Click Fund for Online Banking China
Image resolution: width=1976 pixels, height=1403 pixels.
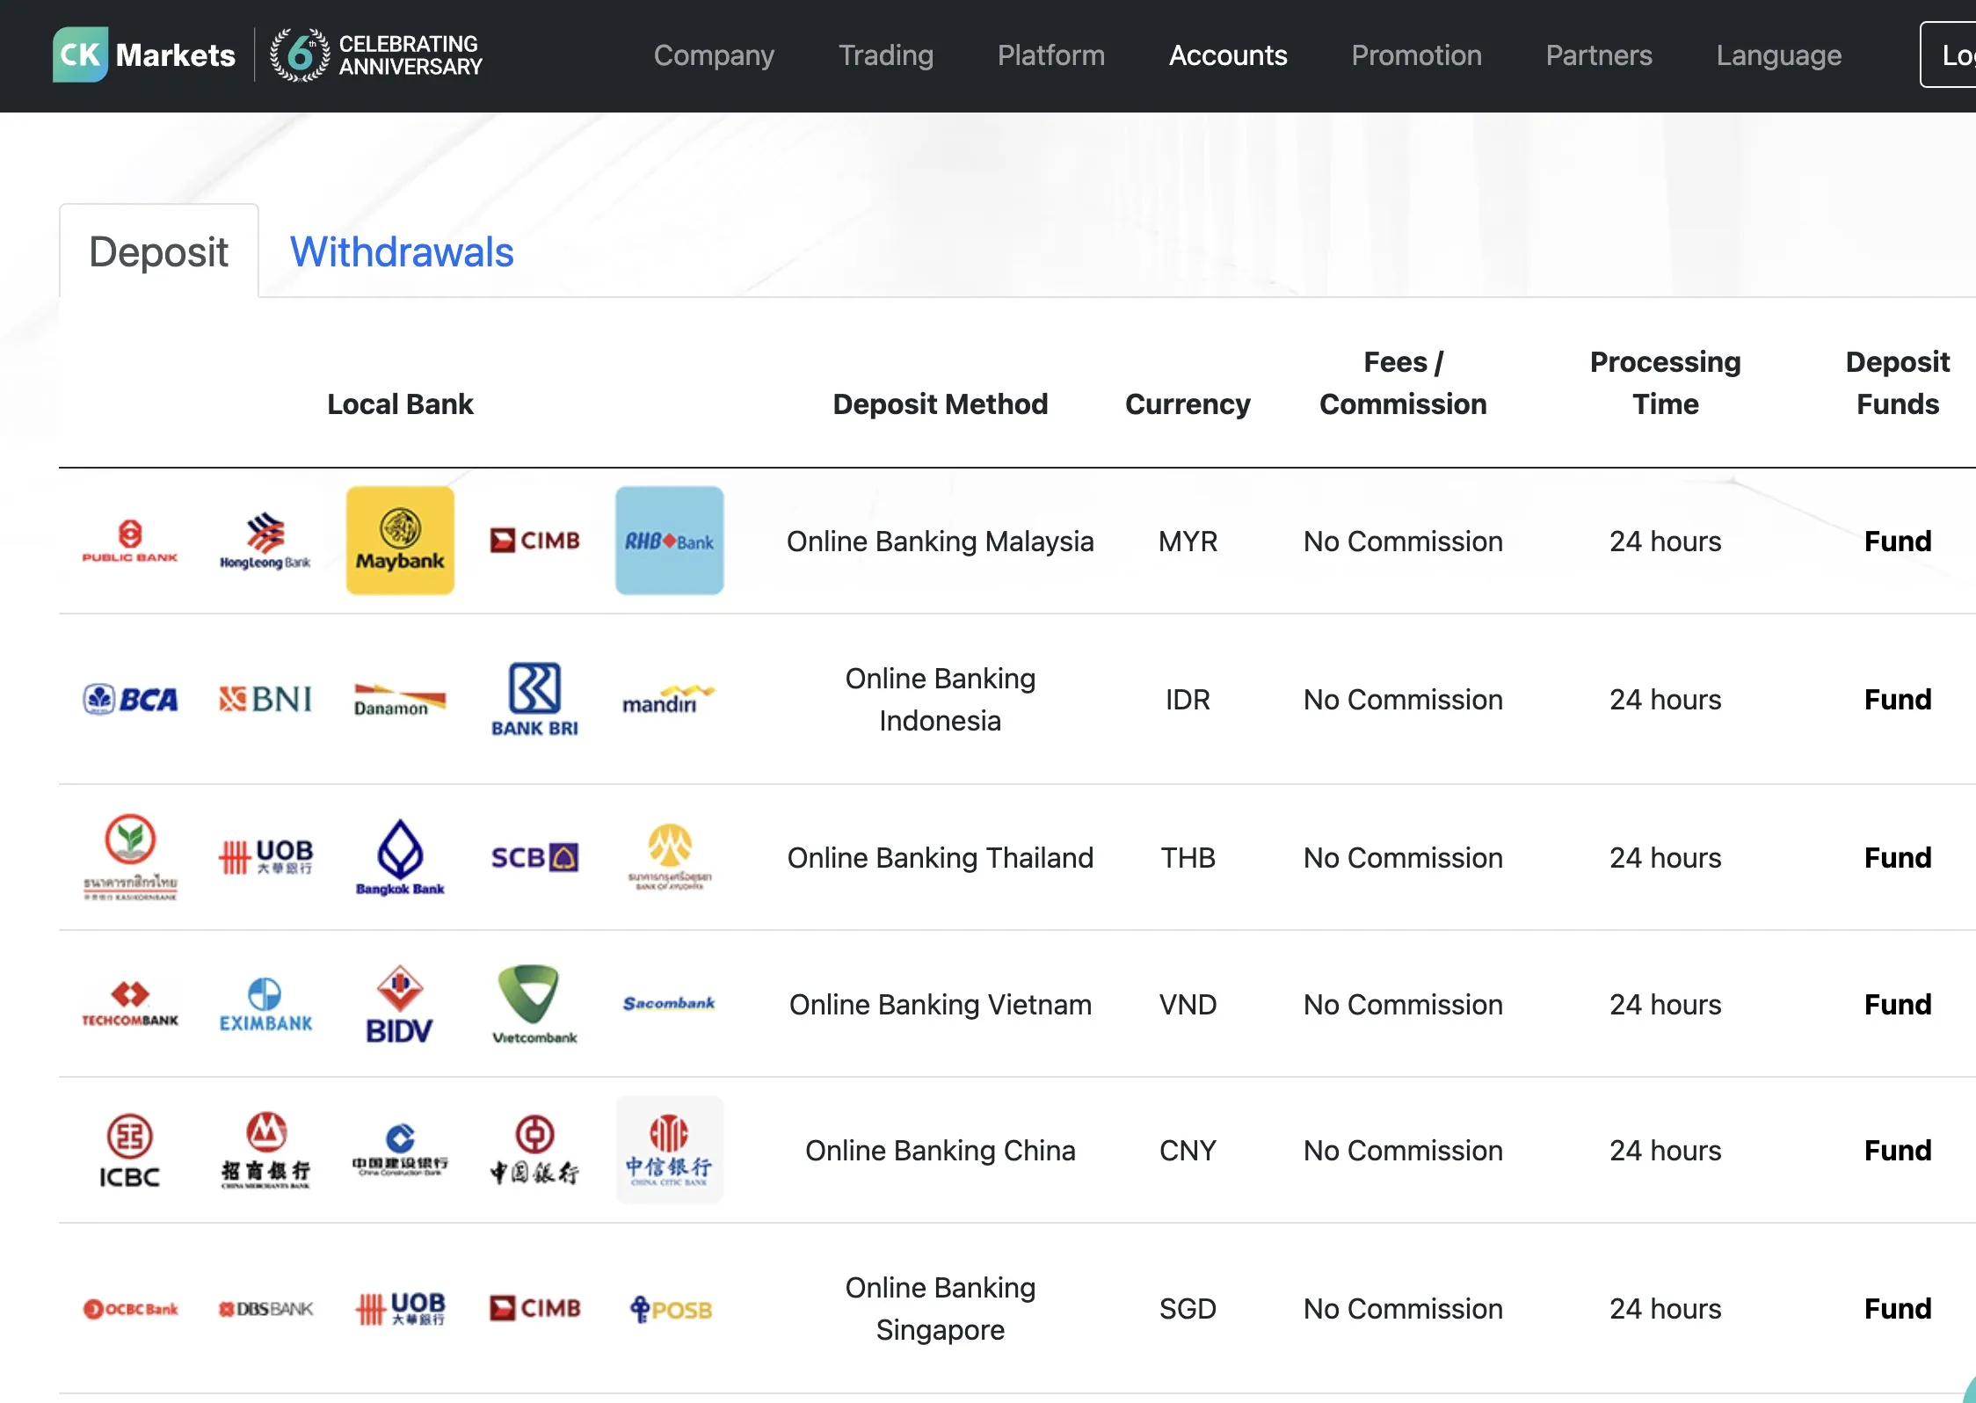coord(1898,1150)
